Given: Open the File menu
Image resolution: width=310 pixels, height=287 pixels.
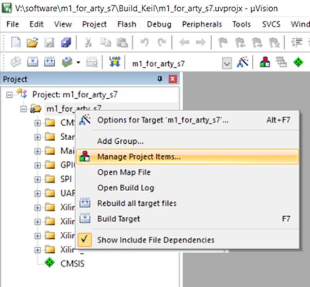Looking at the screenshot, I should (x=12, y=24).
